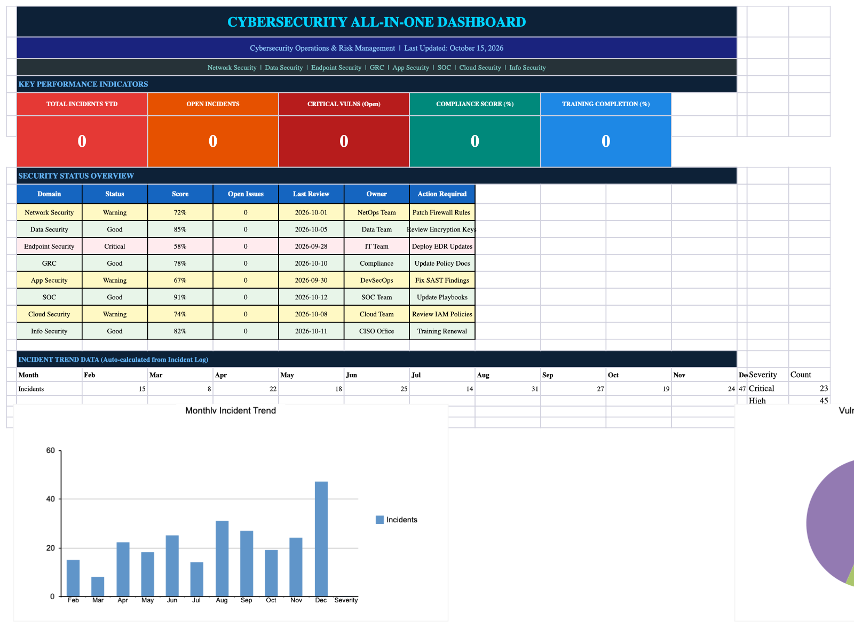Click the Incidents row label
The height and width of the screenshot is (637, 854).
pyautogui.click(x=50, y=389)
